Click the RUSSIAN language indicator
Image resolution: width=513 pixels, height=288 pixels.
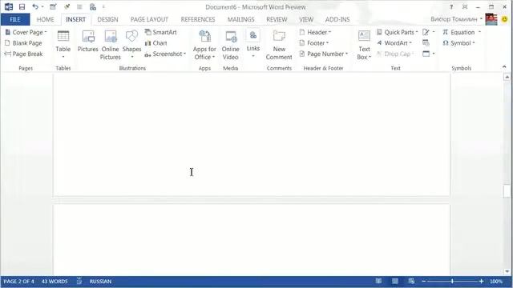click(100, 281)
